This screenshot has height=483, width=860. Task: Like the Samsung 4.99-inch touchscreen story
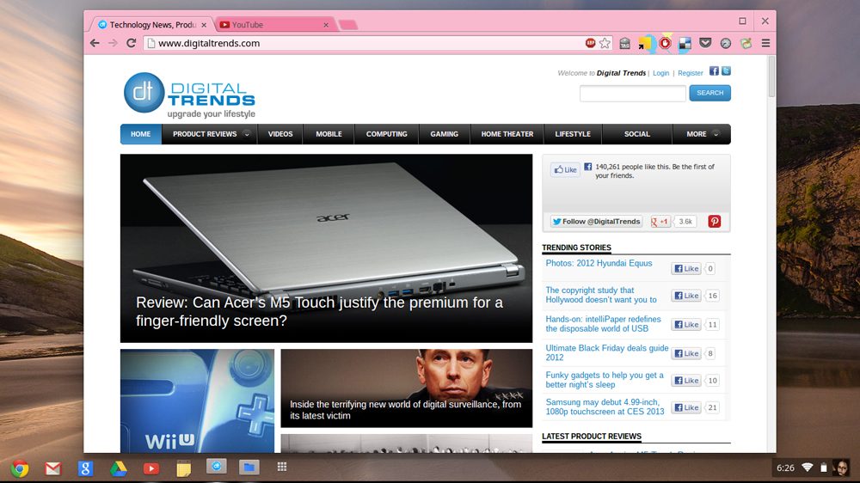686,407
